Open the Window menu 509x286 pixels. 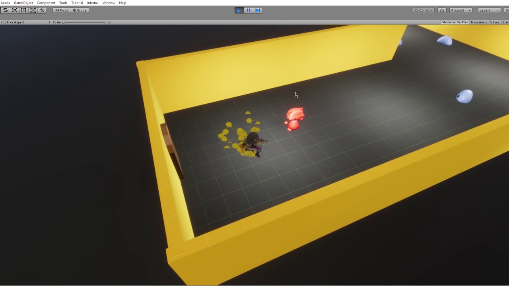click(109, 3)
